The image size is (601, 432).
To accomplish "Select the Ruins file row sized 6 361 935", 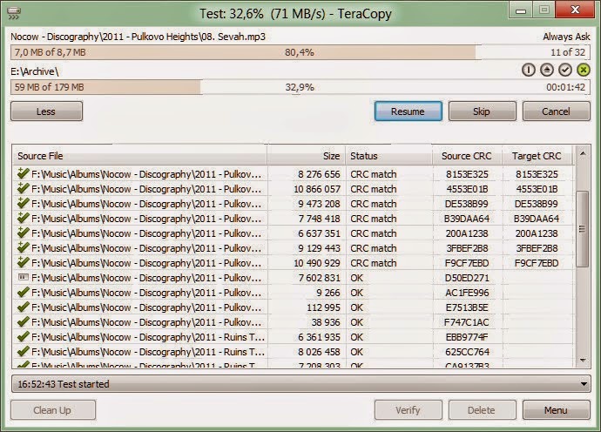I will 294,337.
